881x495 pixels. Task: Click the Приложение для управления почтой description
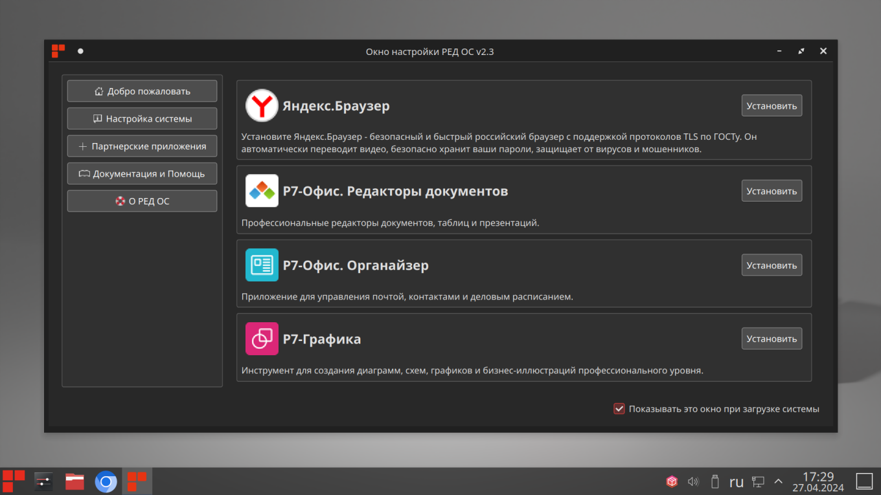click(x=407, y=297)
